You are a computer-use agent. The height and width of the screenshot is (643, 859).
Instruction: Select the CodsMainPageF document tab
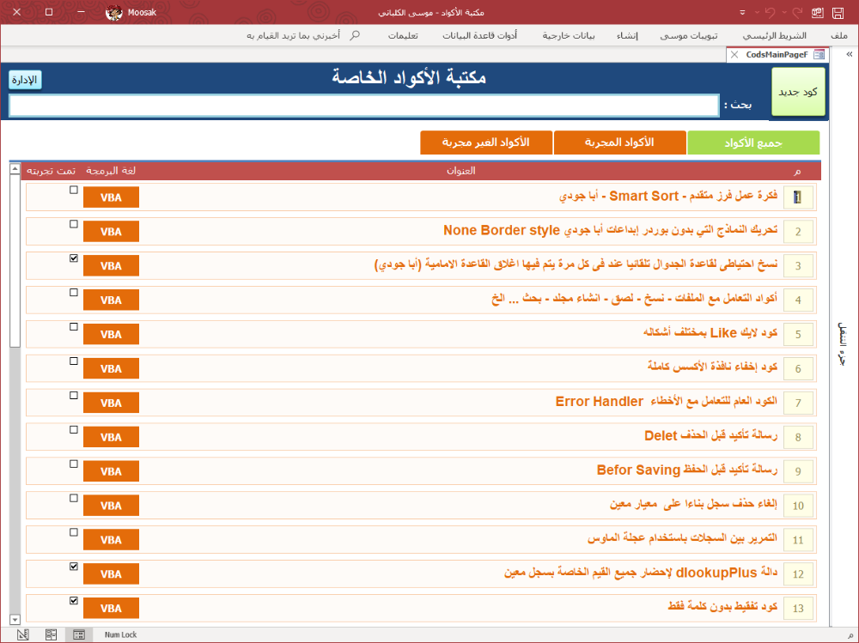coord(777,55)
